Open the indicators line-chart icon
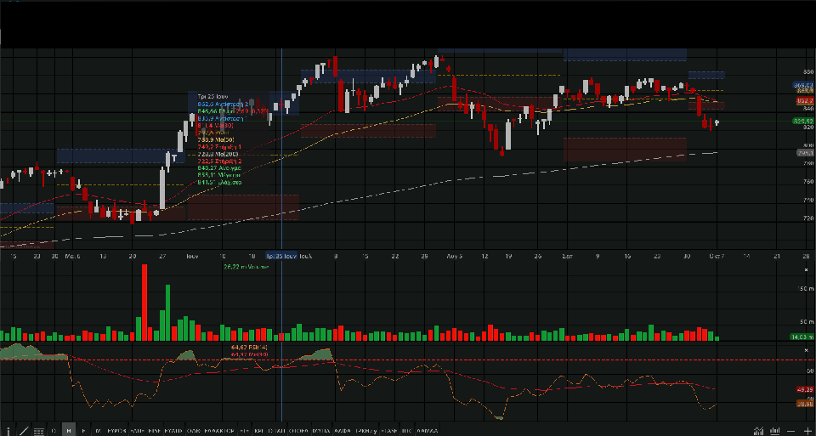Image resolution: width=816 pixels, height=436 pixels. [x=759, y=431]
